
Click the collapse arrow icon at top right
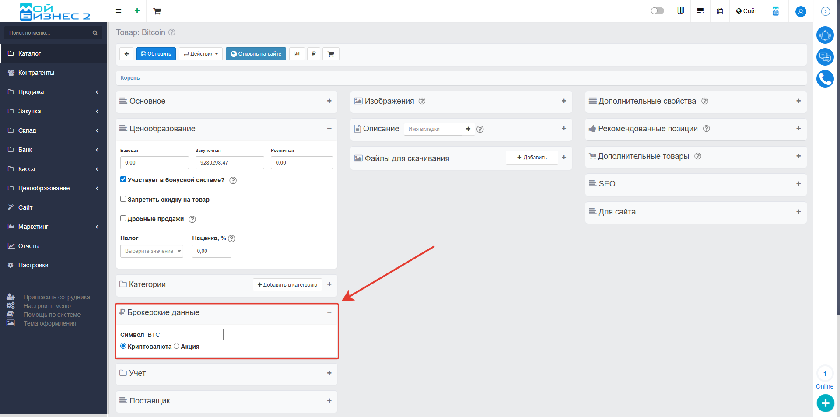[x=826, y=11]
